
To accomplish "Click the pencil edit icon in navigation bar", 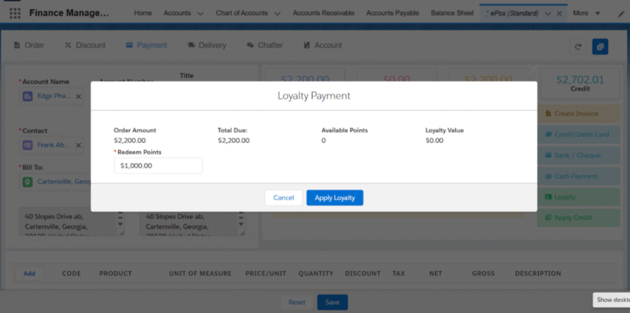I will [x=621, y=14].
